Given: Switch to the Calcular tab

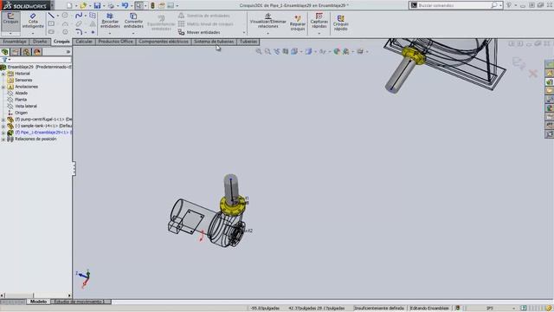Looking at the screenshot, I should click(x=84, y=42).
